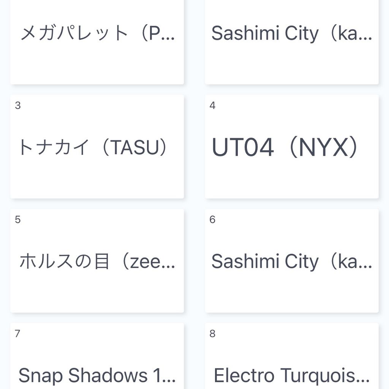Click the number 4 card label
Viewport: 389px width, 389px height.
[212, 106]
